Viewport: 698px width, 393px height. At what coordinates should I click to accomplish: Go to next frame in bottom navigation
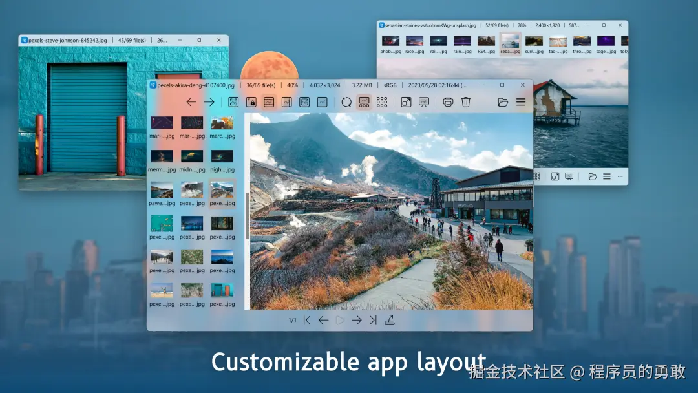click(x=357, y=320)
